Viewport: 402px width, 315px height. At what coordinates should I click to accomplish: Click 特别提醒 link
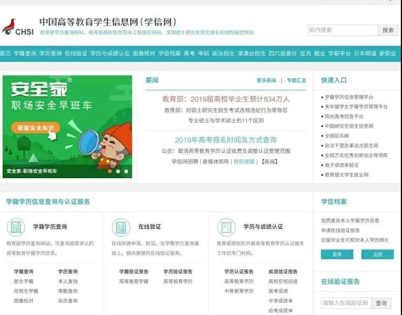[x=244, y=162]
